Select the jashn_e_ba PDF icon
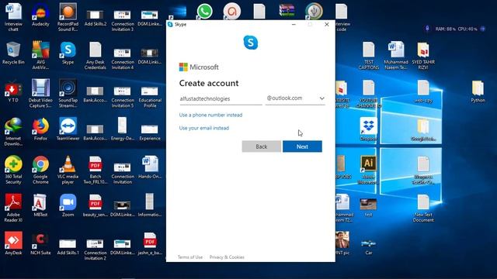Screen dimensions: 497x279 [x=150, y=243]
